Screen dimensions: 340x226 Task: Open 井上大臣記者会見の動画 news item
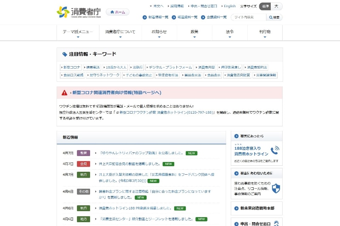pos(129,164)
